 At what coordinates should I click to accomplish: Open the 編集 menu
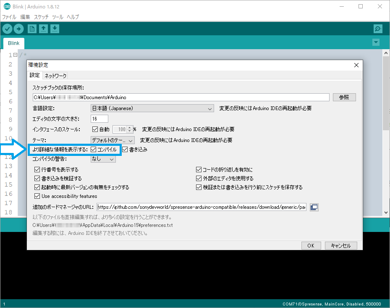pyautogui.click(x=25, y=17)
